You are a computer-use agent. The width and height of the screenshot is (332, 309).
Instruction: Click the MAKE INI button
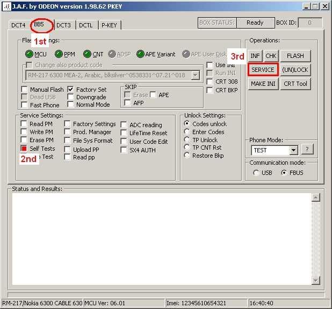[x=263, y=84]
